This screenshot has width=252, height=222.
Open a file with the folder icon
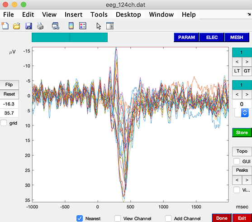(17, 26)
